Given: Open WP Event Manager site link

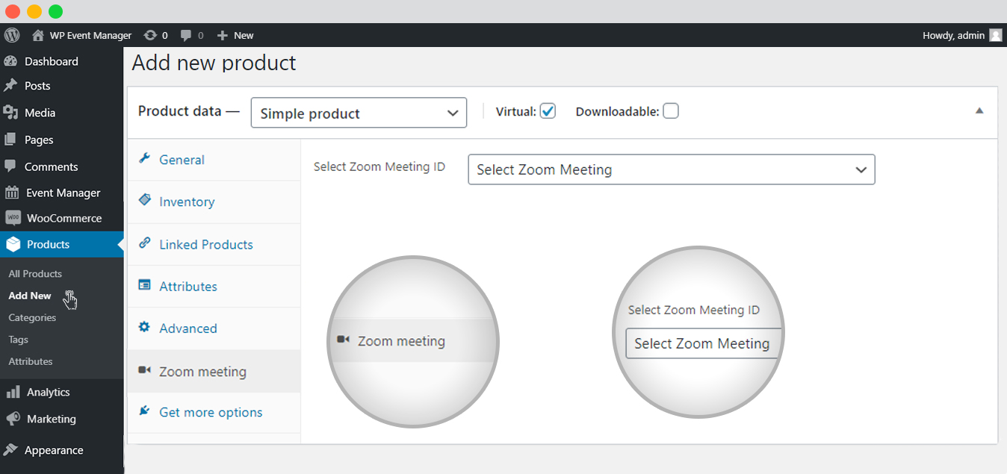Looking at the screenshot, I should [x=90, y=35].
